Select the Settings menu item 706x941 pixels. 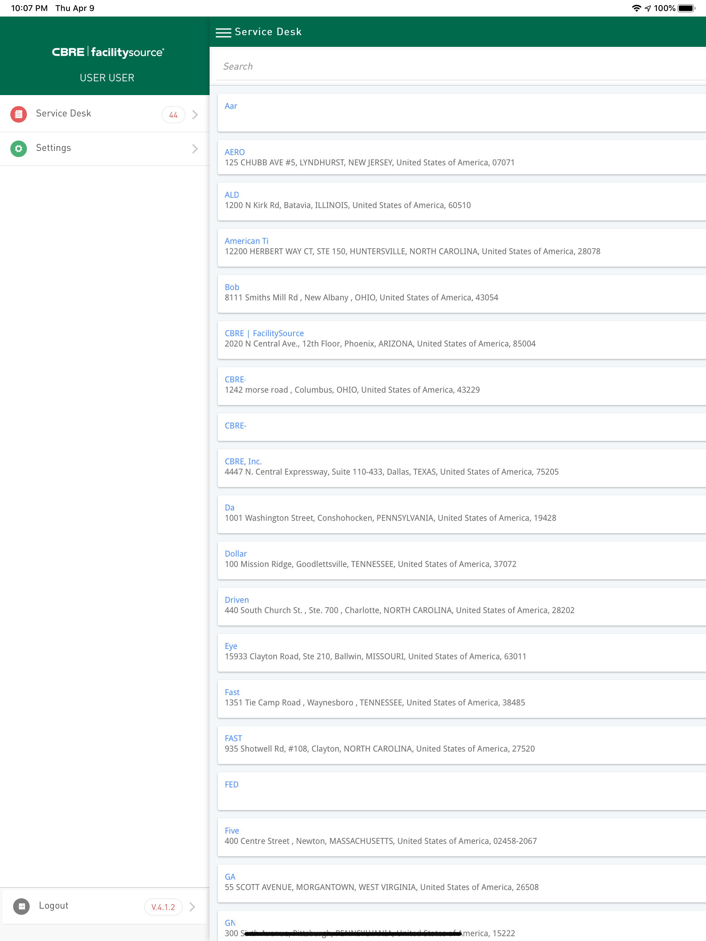point(54,148)
